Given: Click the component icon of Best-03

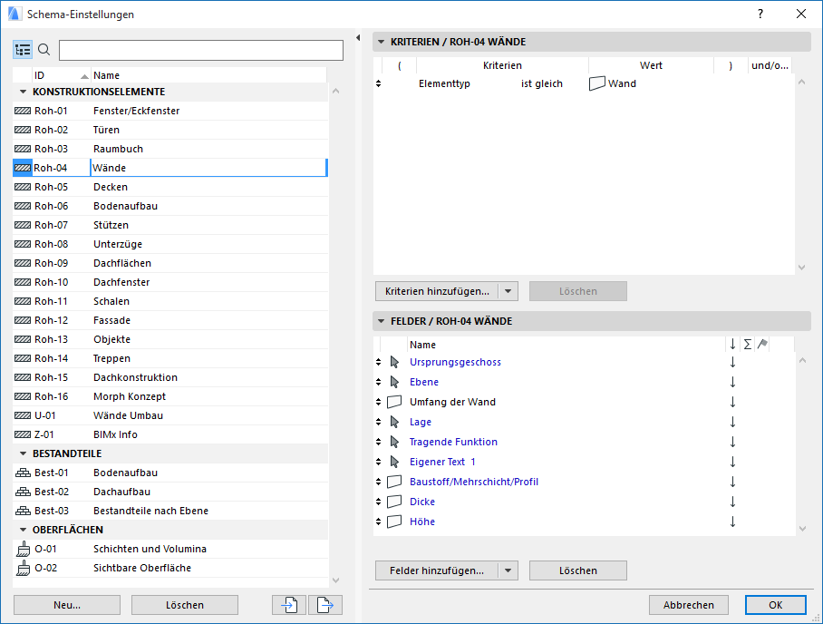Looking at the screenshot, I should [23, 511].
